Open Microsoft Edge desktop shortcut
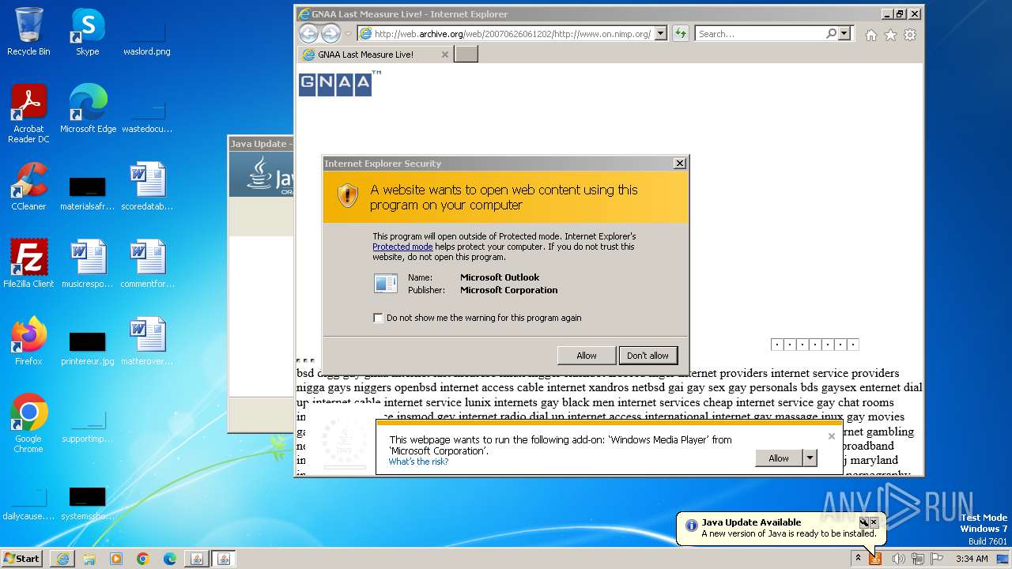1012x569 pixels. click(x=88, y=109)
